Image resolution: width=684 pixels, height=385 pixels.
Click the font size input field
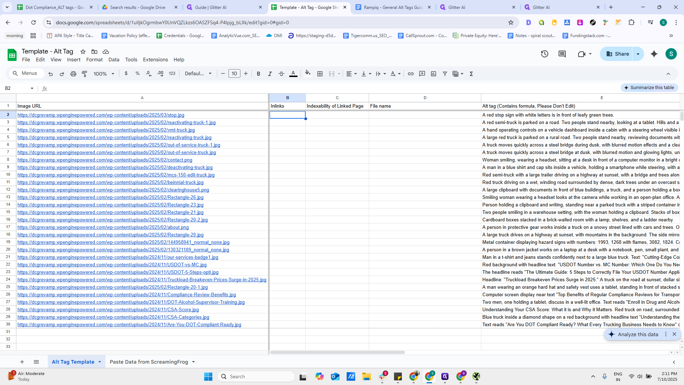click(x=234, y=74)
